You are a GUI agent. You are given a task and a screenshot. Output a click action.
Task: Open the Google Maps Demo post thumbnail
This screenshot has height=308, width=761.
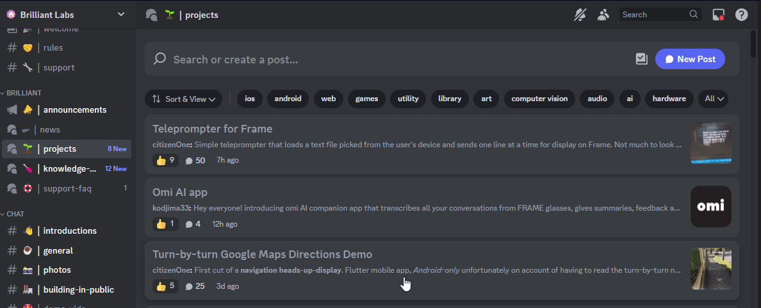pos(711,269)
